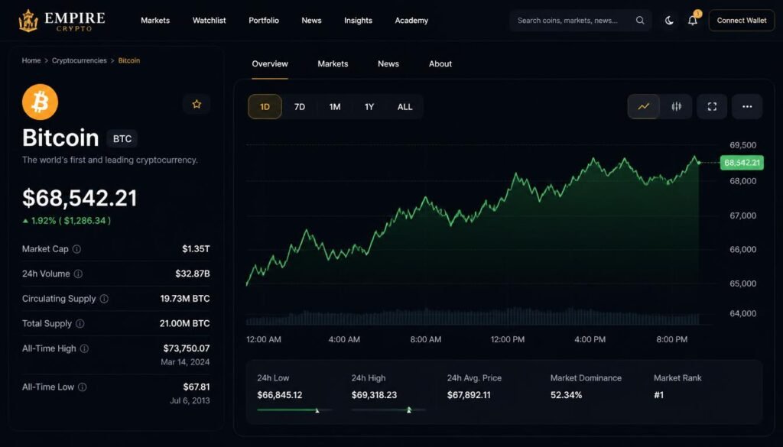Click the 24h High range slider
This screenshot has height=447, width=783.
388,410
